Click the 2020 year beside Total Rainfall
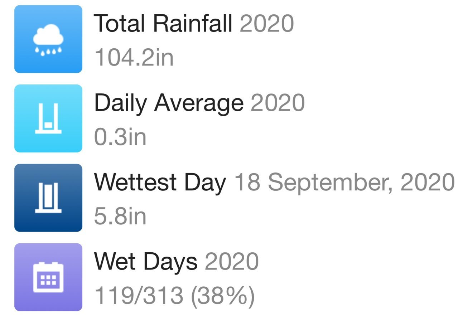 point(267,24)
